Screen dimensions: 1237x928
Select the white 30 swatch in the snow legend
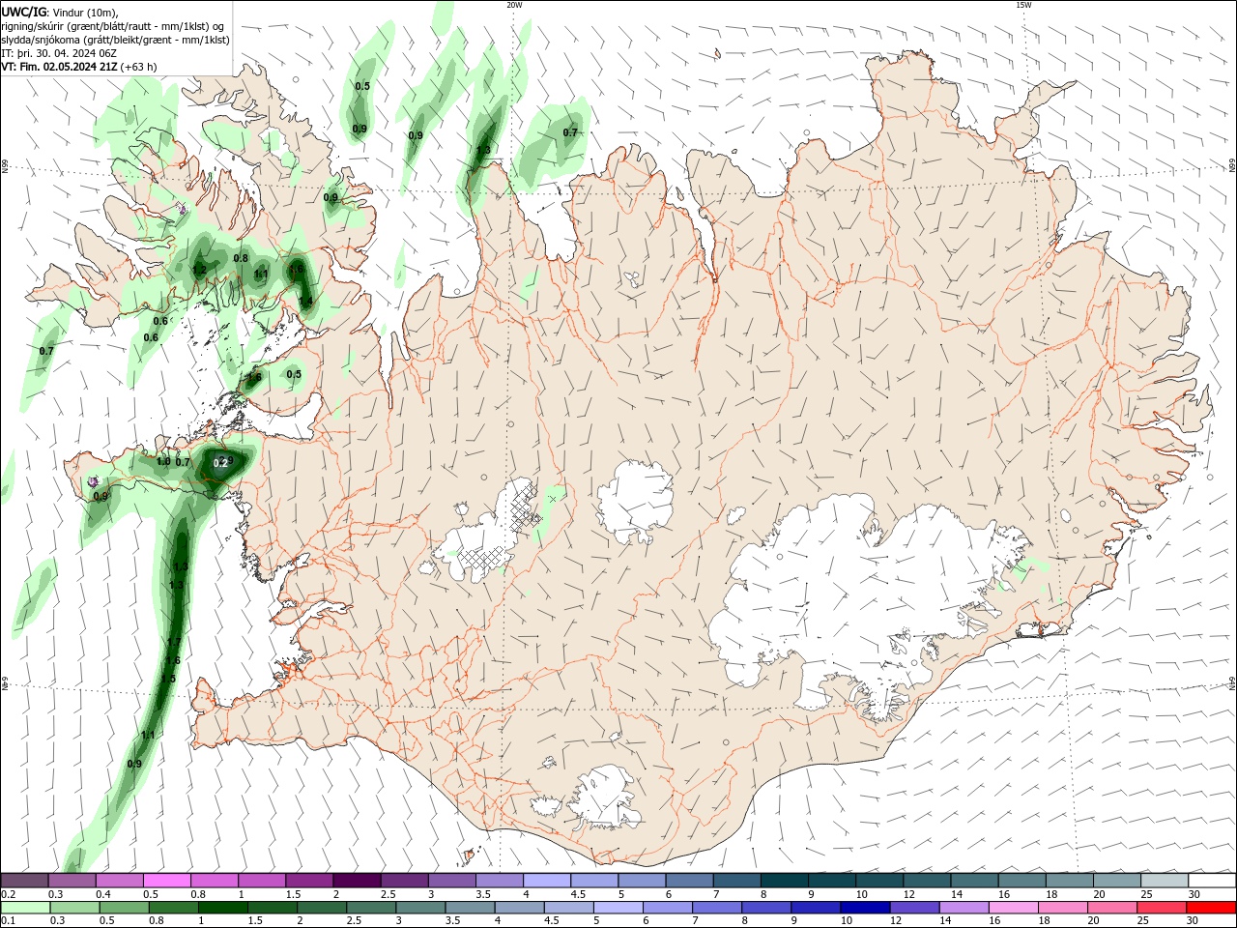pyautogui.click(x=1212, y=881)
